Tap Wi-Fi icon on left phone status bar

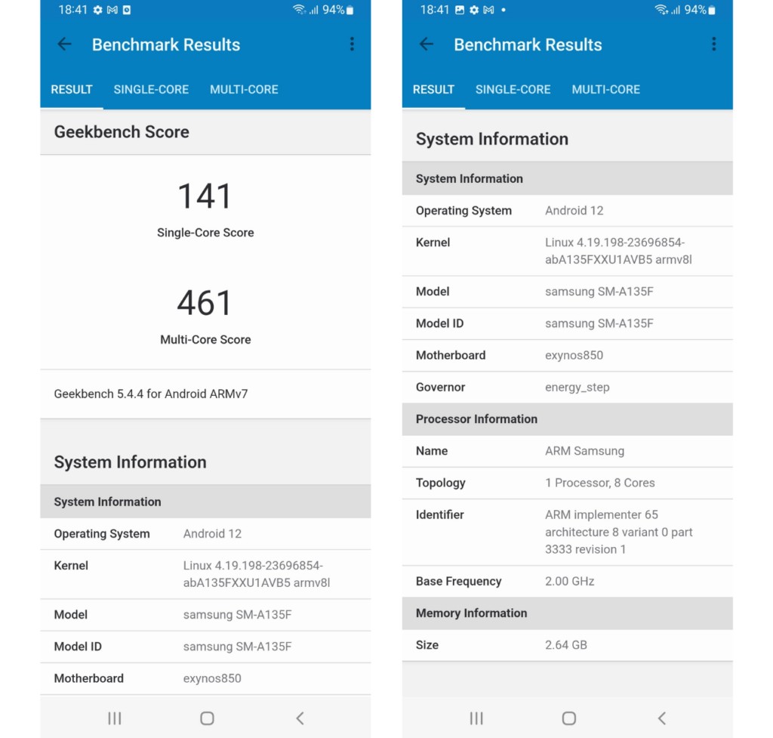coord(299,9)
